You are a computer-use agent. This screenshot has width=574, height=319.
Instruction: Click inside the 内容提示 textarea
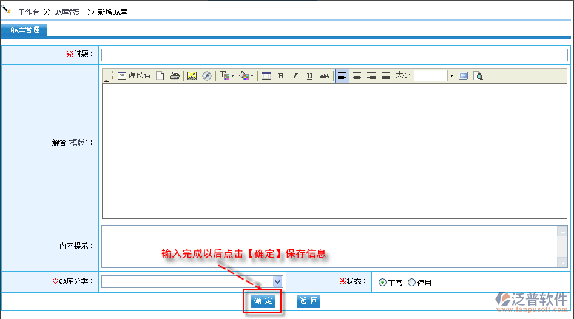tap(329, 247)
